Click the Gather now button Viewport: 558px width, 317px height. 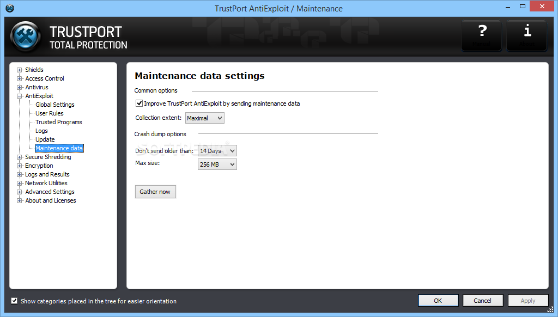[155, 192]
